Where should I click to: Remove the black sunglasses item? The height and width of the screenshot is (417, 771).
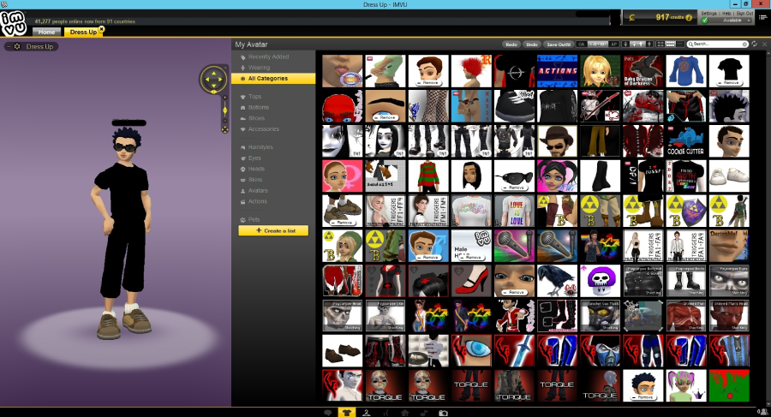point(514,188)
